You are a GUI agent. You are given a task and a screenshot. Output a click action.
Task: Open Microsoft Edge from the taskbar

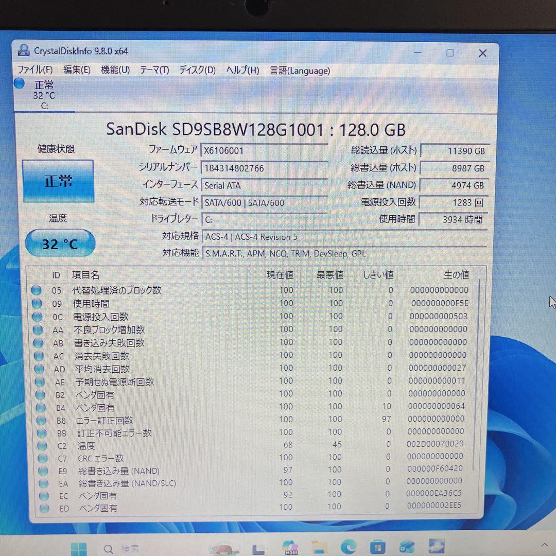tap(348, 547)
